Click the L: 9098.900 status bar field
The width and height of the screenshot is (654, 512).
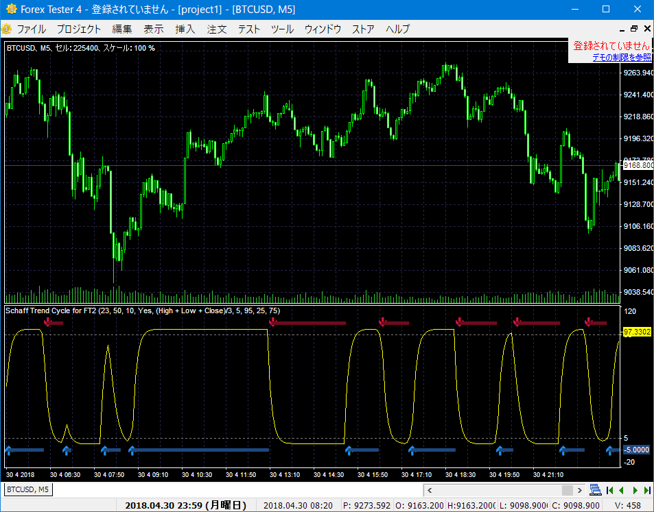523,506
